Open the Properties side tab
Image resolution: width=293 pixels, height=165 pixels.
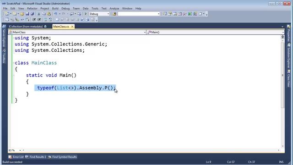coord(289,33)
